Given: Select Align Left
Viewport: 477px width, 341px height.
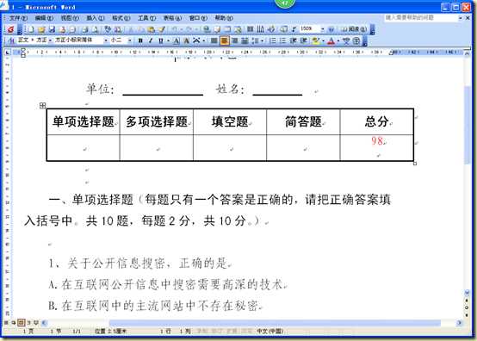Looking at the screenshot, I should click(214, 40).
